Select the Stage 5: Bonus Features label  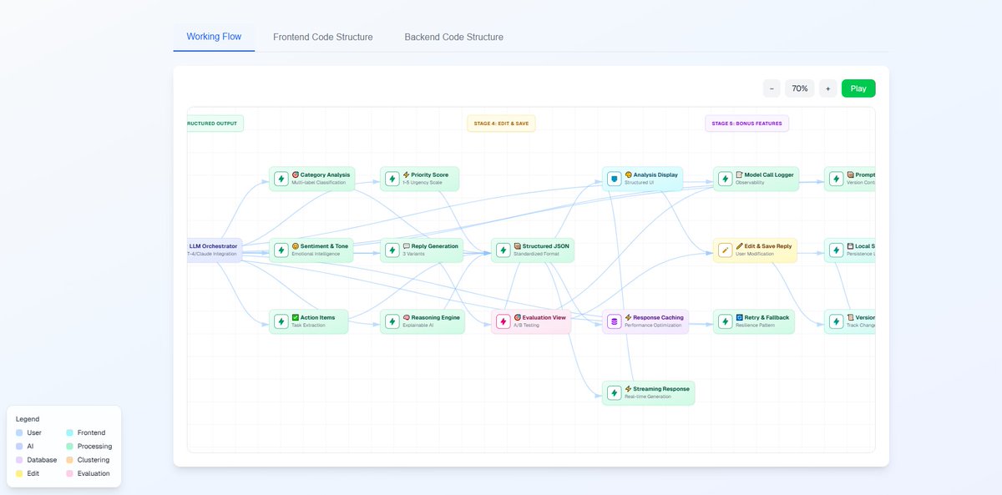pos(746,124)
